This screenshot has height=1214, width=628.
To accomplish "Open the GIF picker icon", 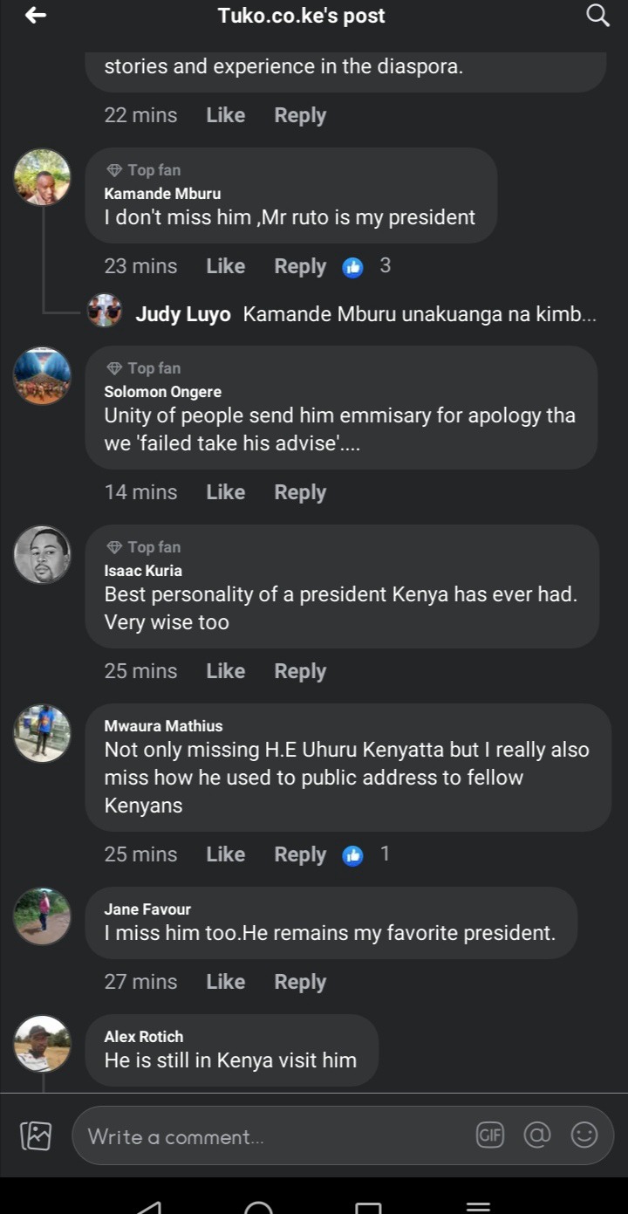I will pos(490,1135).
